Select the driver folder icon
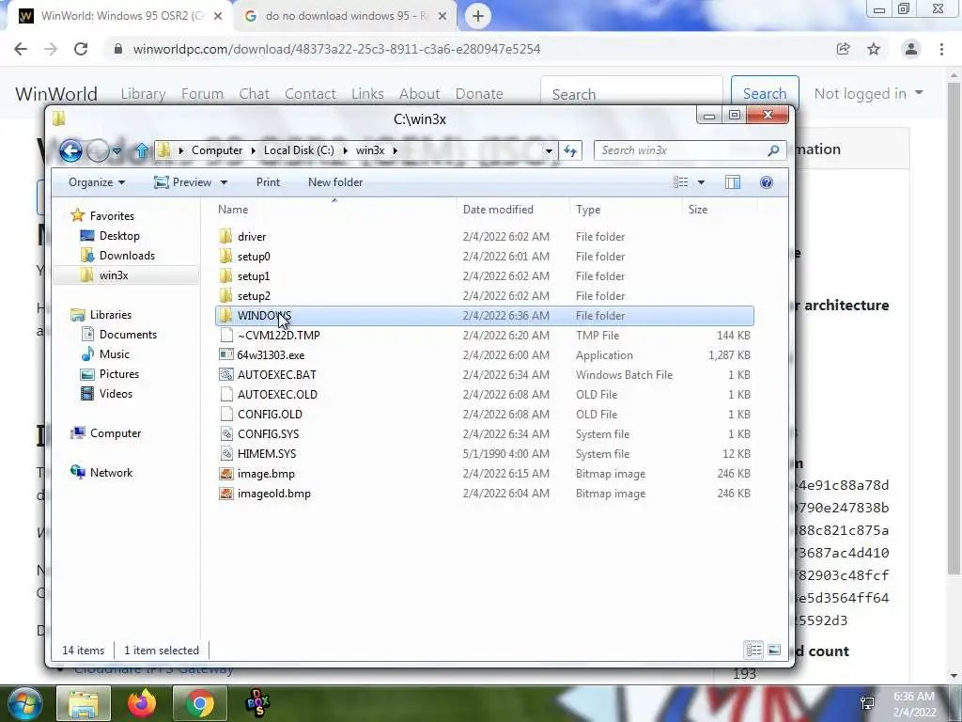The image size is (962, 722). tap(225, 236)
